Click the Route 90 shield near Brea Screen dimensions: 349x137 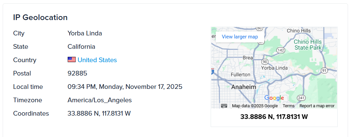(265, 62)
